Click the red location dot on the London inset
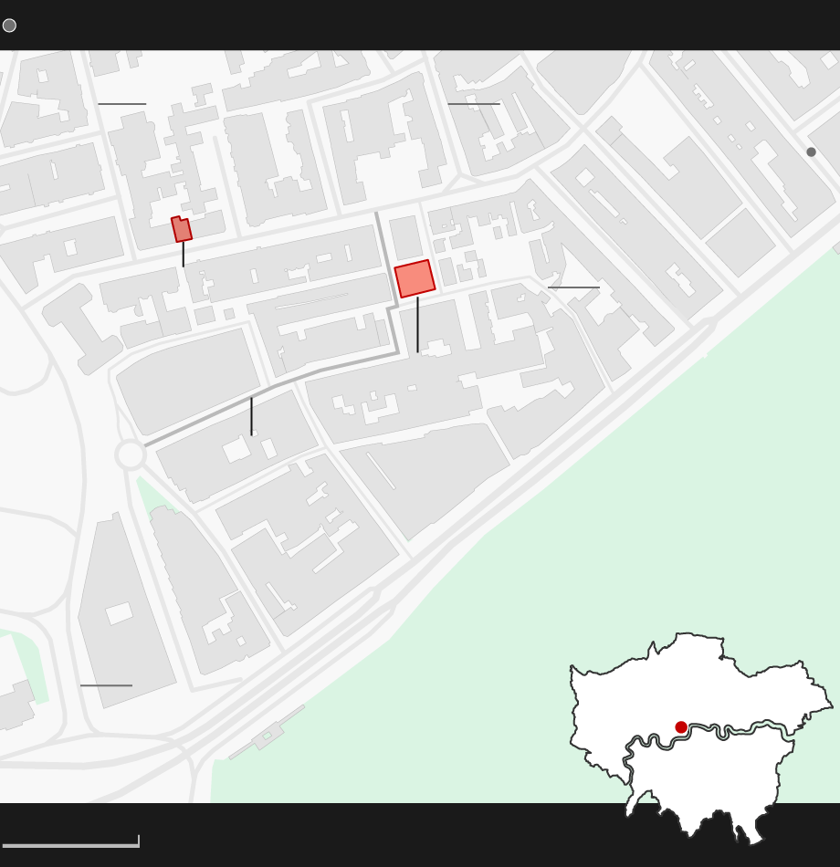The image size is (840, 867). point(681,727)
